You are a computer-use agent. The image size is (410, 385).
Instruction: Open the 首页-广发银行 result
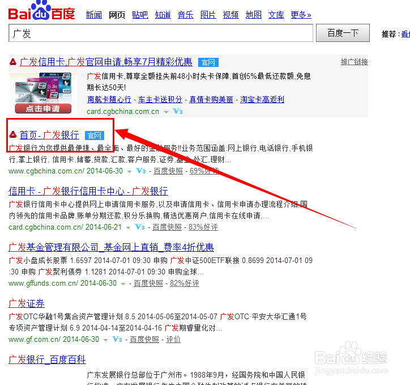[49, 135]
